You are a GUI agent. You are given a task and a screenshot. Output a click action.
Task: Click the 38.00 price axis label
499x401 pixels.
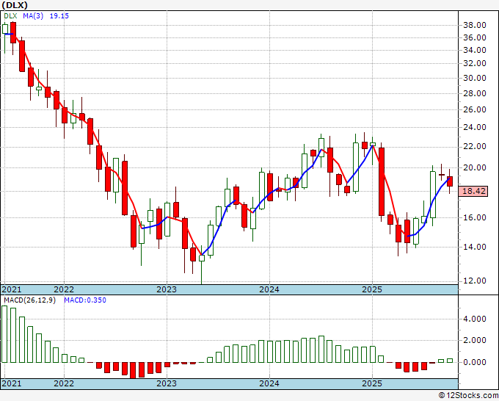pyautogui.click(x=475, y=25)
